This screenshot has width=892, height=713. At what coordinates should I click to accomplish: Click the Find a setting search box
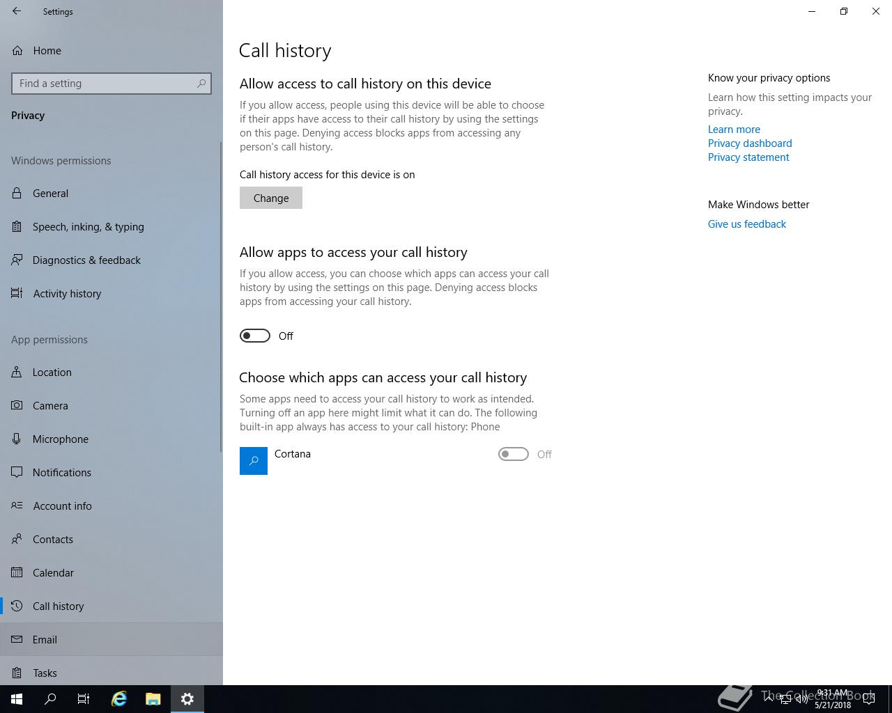point(111,84)
